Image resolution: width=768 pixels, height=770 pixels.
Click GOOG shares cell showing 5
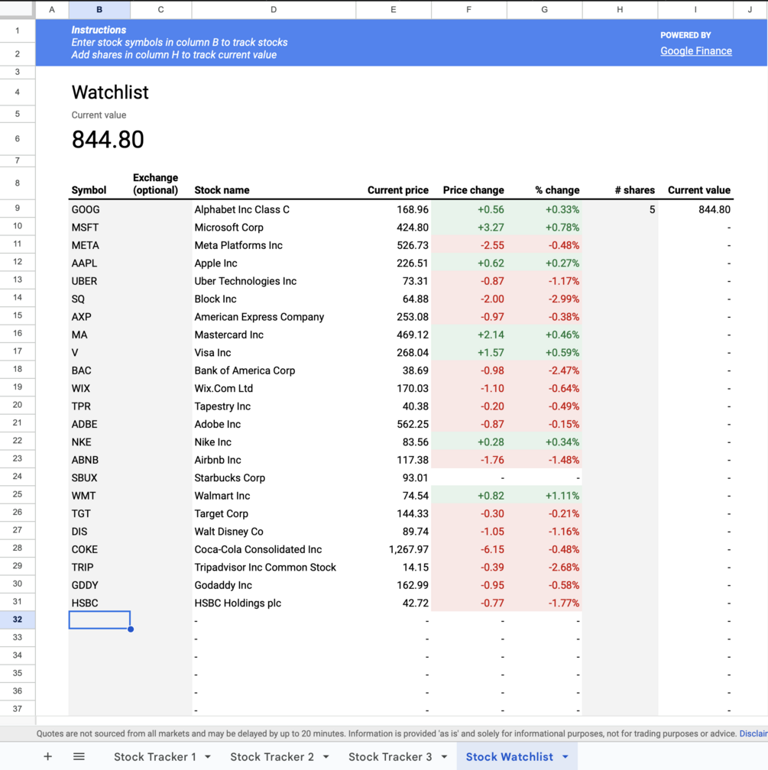click(x=620, y=209)
